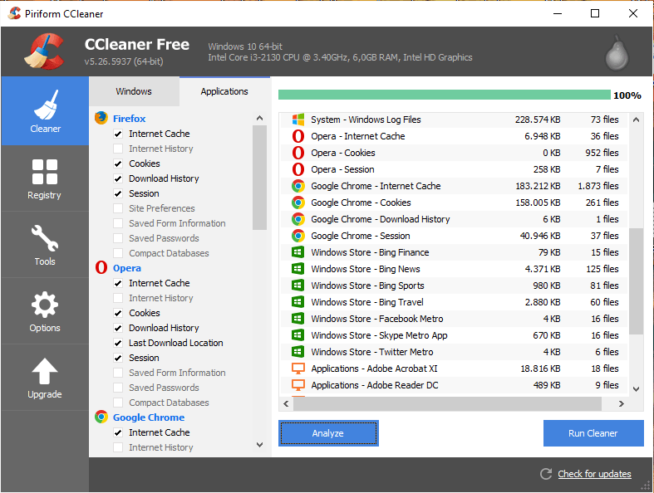
Task: Select Opera group heading
Action: click(x=127, y=268)
